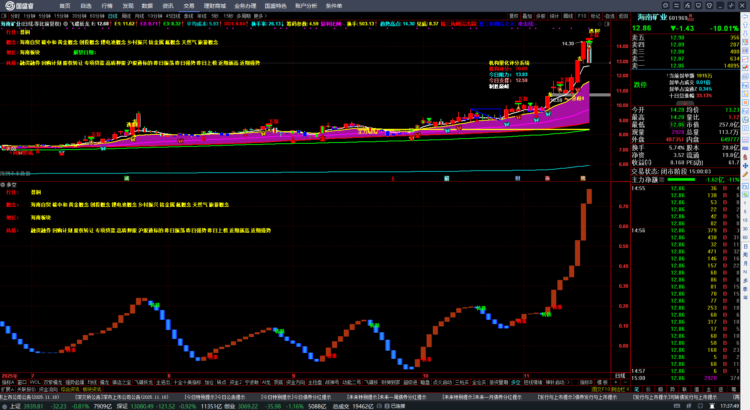This screenshot has width=750, height=410.
Task: Collapse the 多空 indicator panel arrow
Action: tap(3, 185)
